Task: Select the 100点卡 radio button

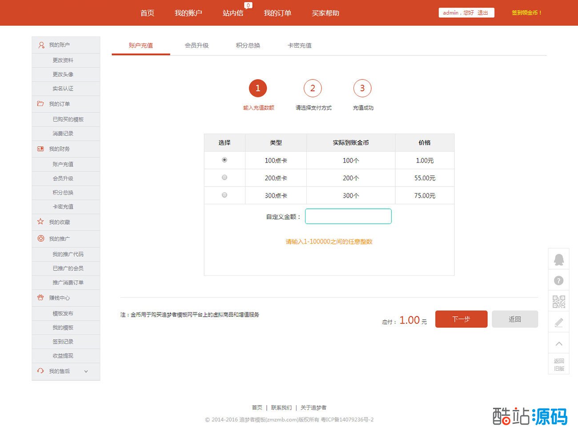Action: point(225,160)
